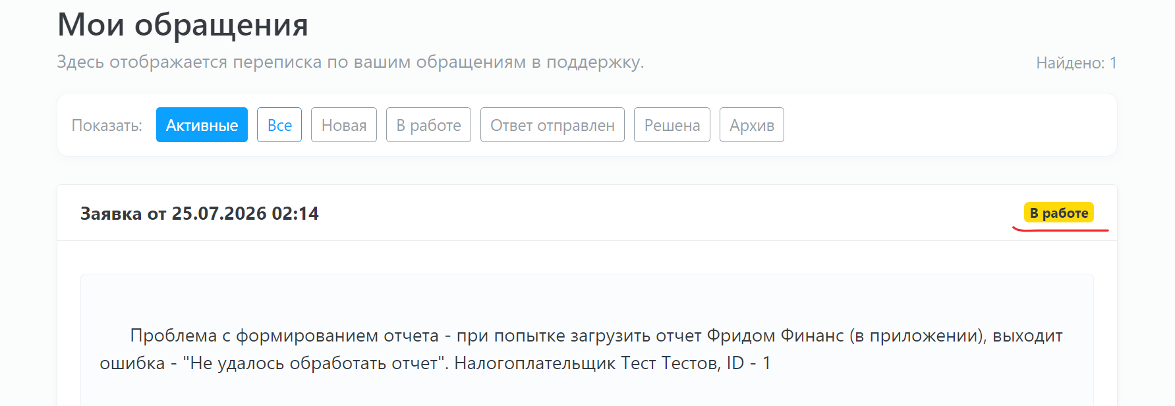The width and height of the screenshot is (1175, 406).
Task: Click the Показать: filter label
Action: [x=107, y=125]
